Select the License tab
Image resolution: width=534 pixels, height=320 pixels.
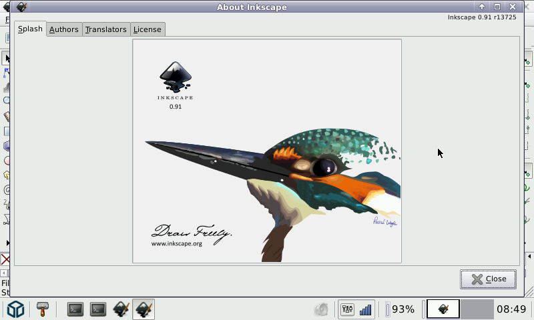147,29
